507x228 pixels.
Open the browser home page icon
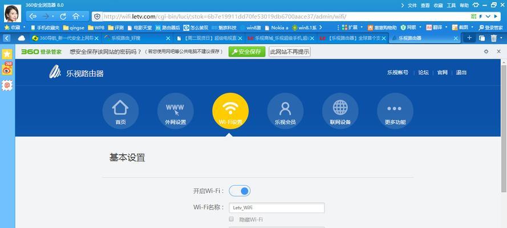(76, 16)
